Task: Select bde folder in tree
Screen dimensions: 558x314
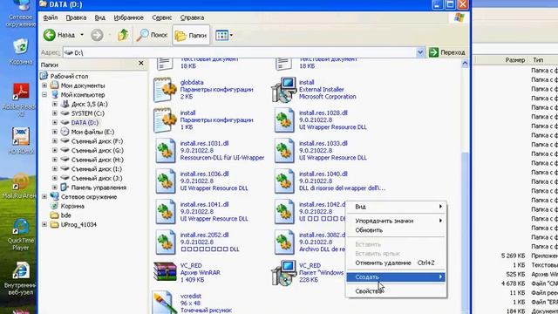Action: click(x=66, y=215)
